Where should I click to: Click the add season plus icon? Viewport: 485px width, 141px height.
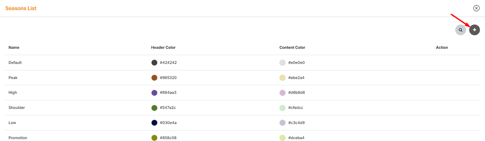(x=474, y=30)
